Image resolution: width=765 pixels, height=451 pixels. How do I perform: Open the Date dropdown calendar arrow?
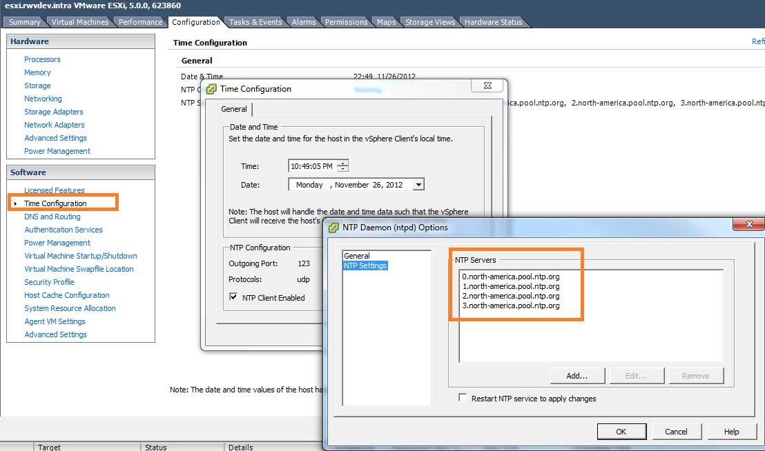click(x=418, y=185)
